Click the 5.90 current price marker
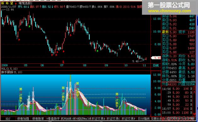The image size is (198, 122). point(156,58)
